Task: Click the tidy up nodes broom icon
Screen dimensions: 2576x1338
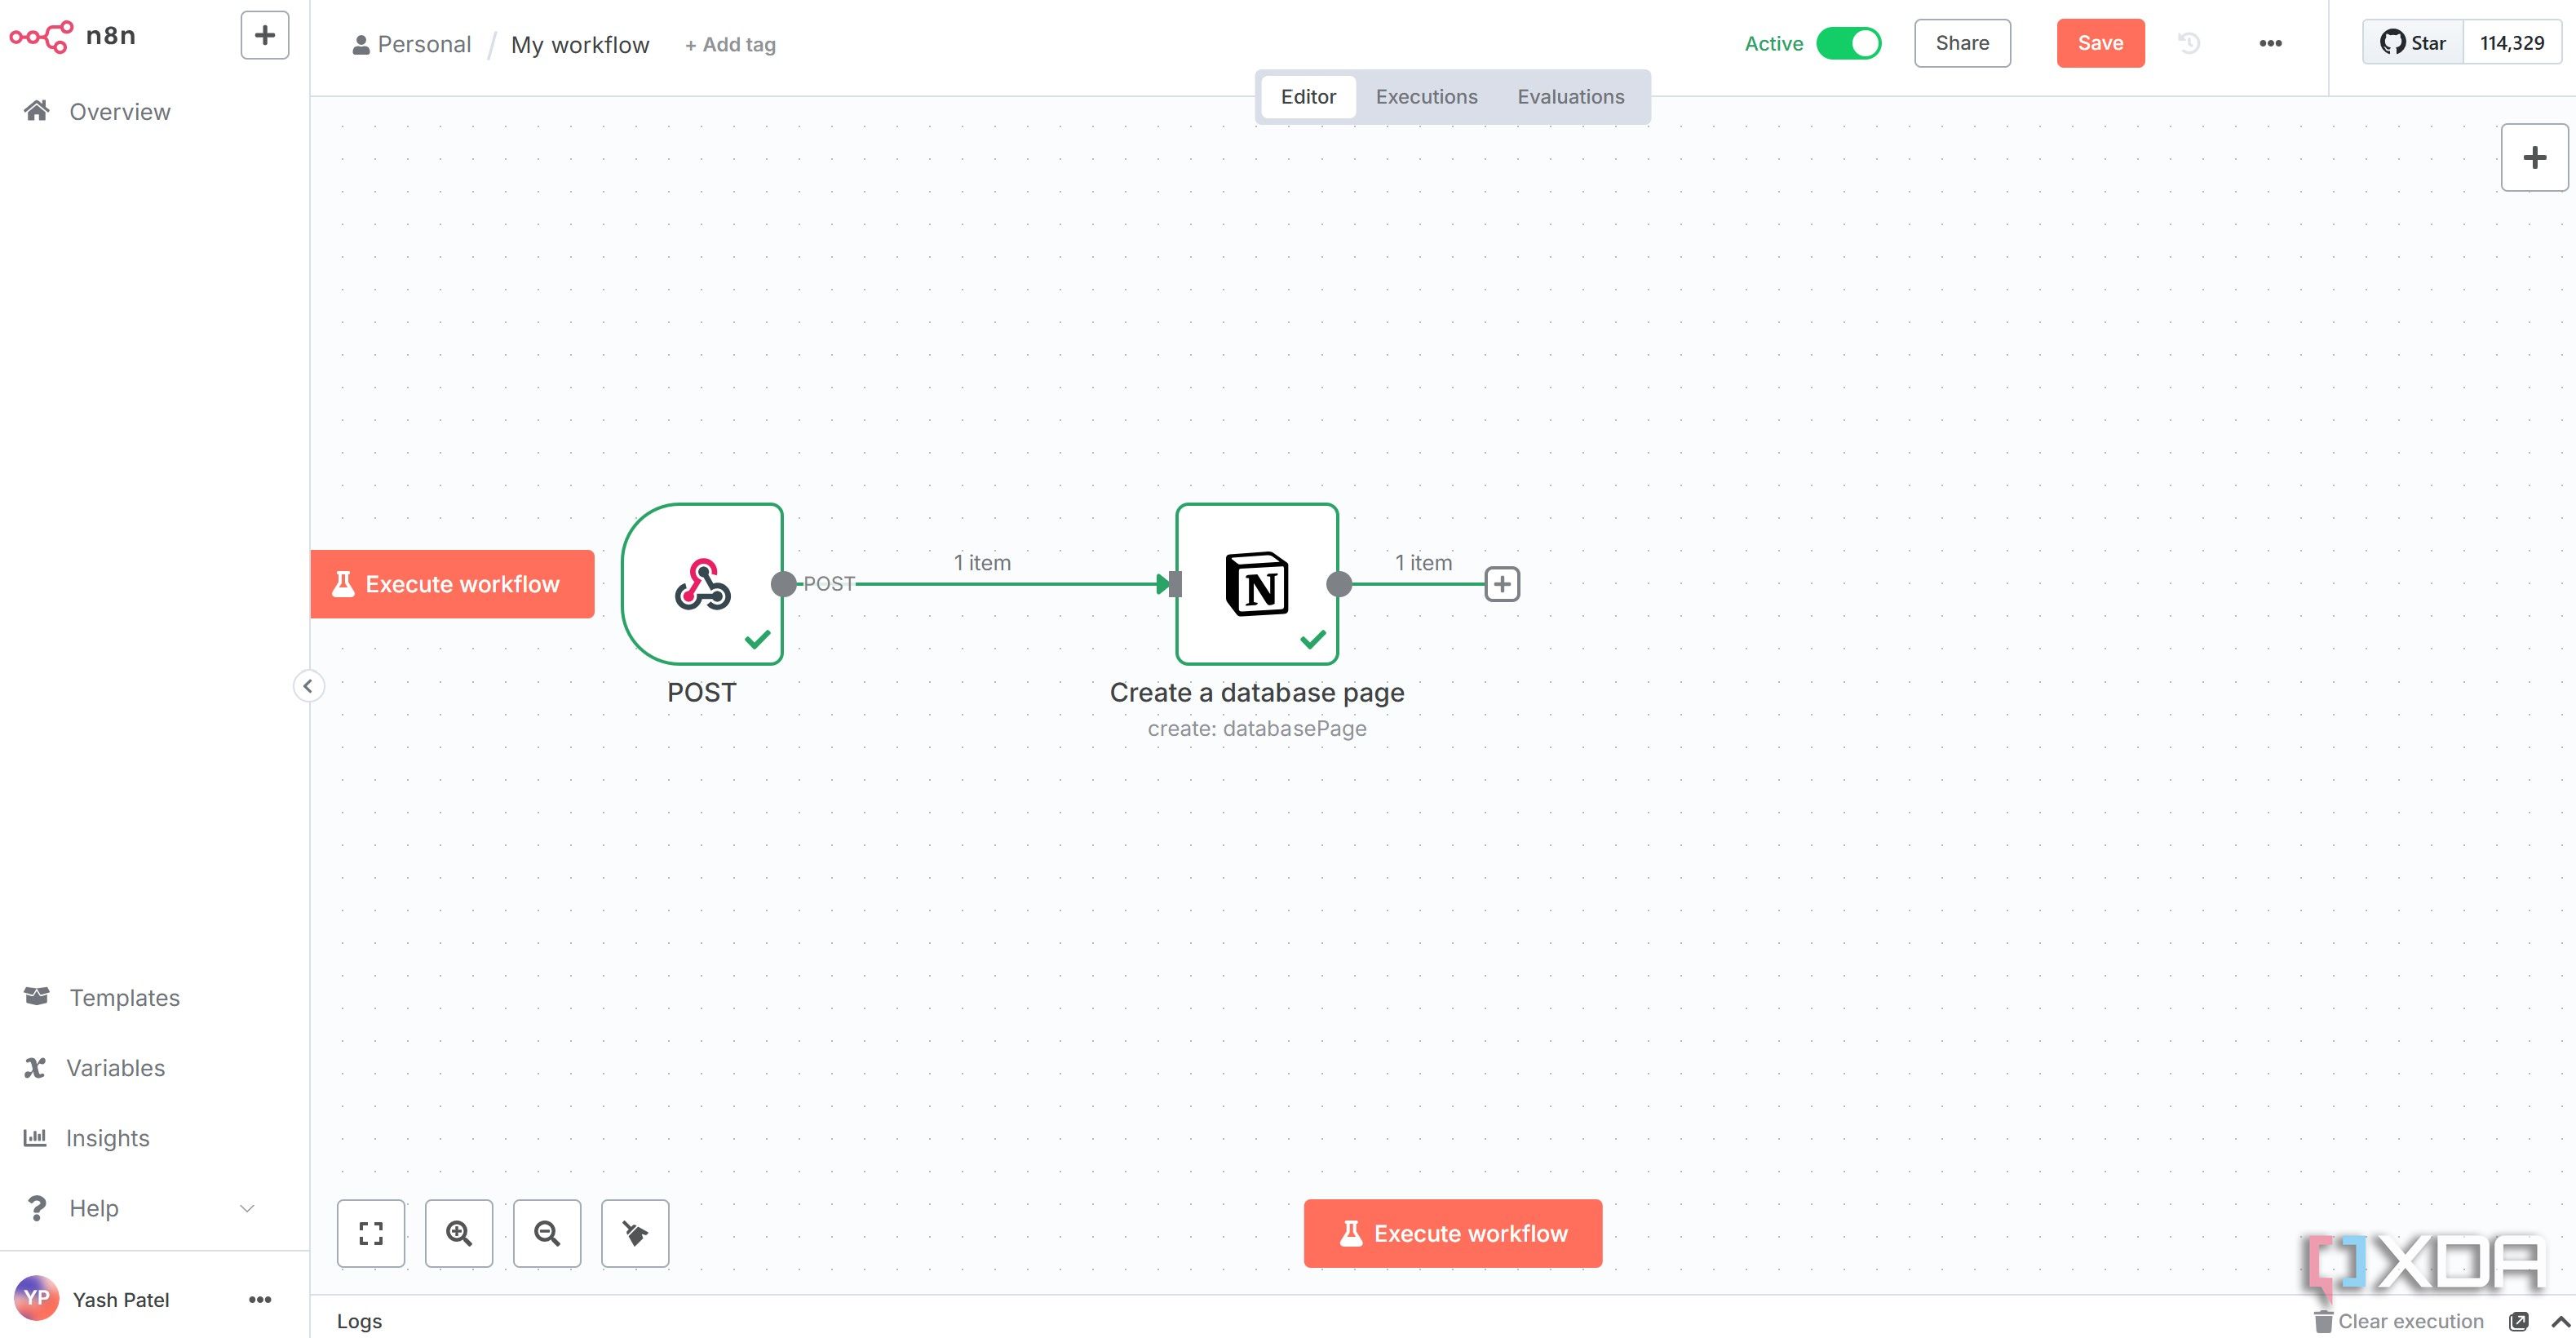Action: 635,1233
